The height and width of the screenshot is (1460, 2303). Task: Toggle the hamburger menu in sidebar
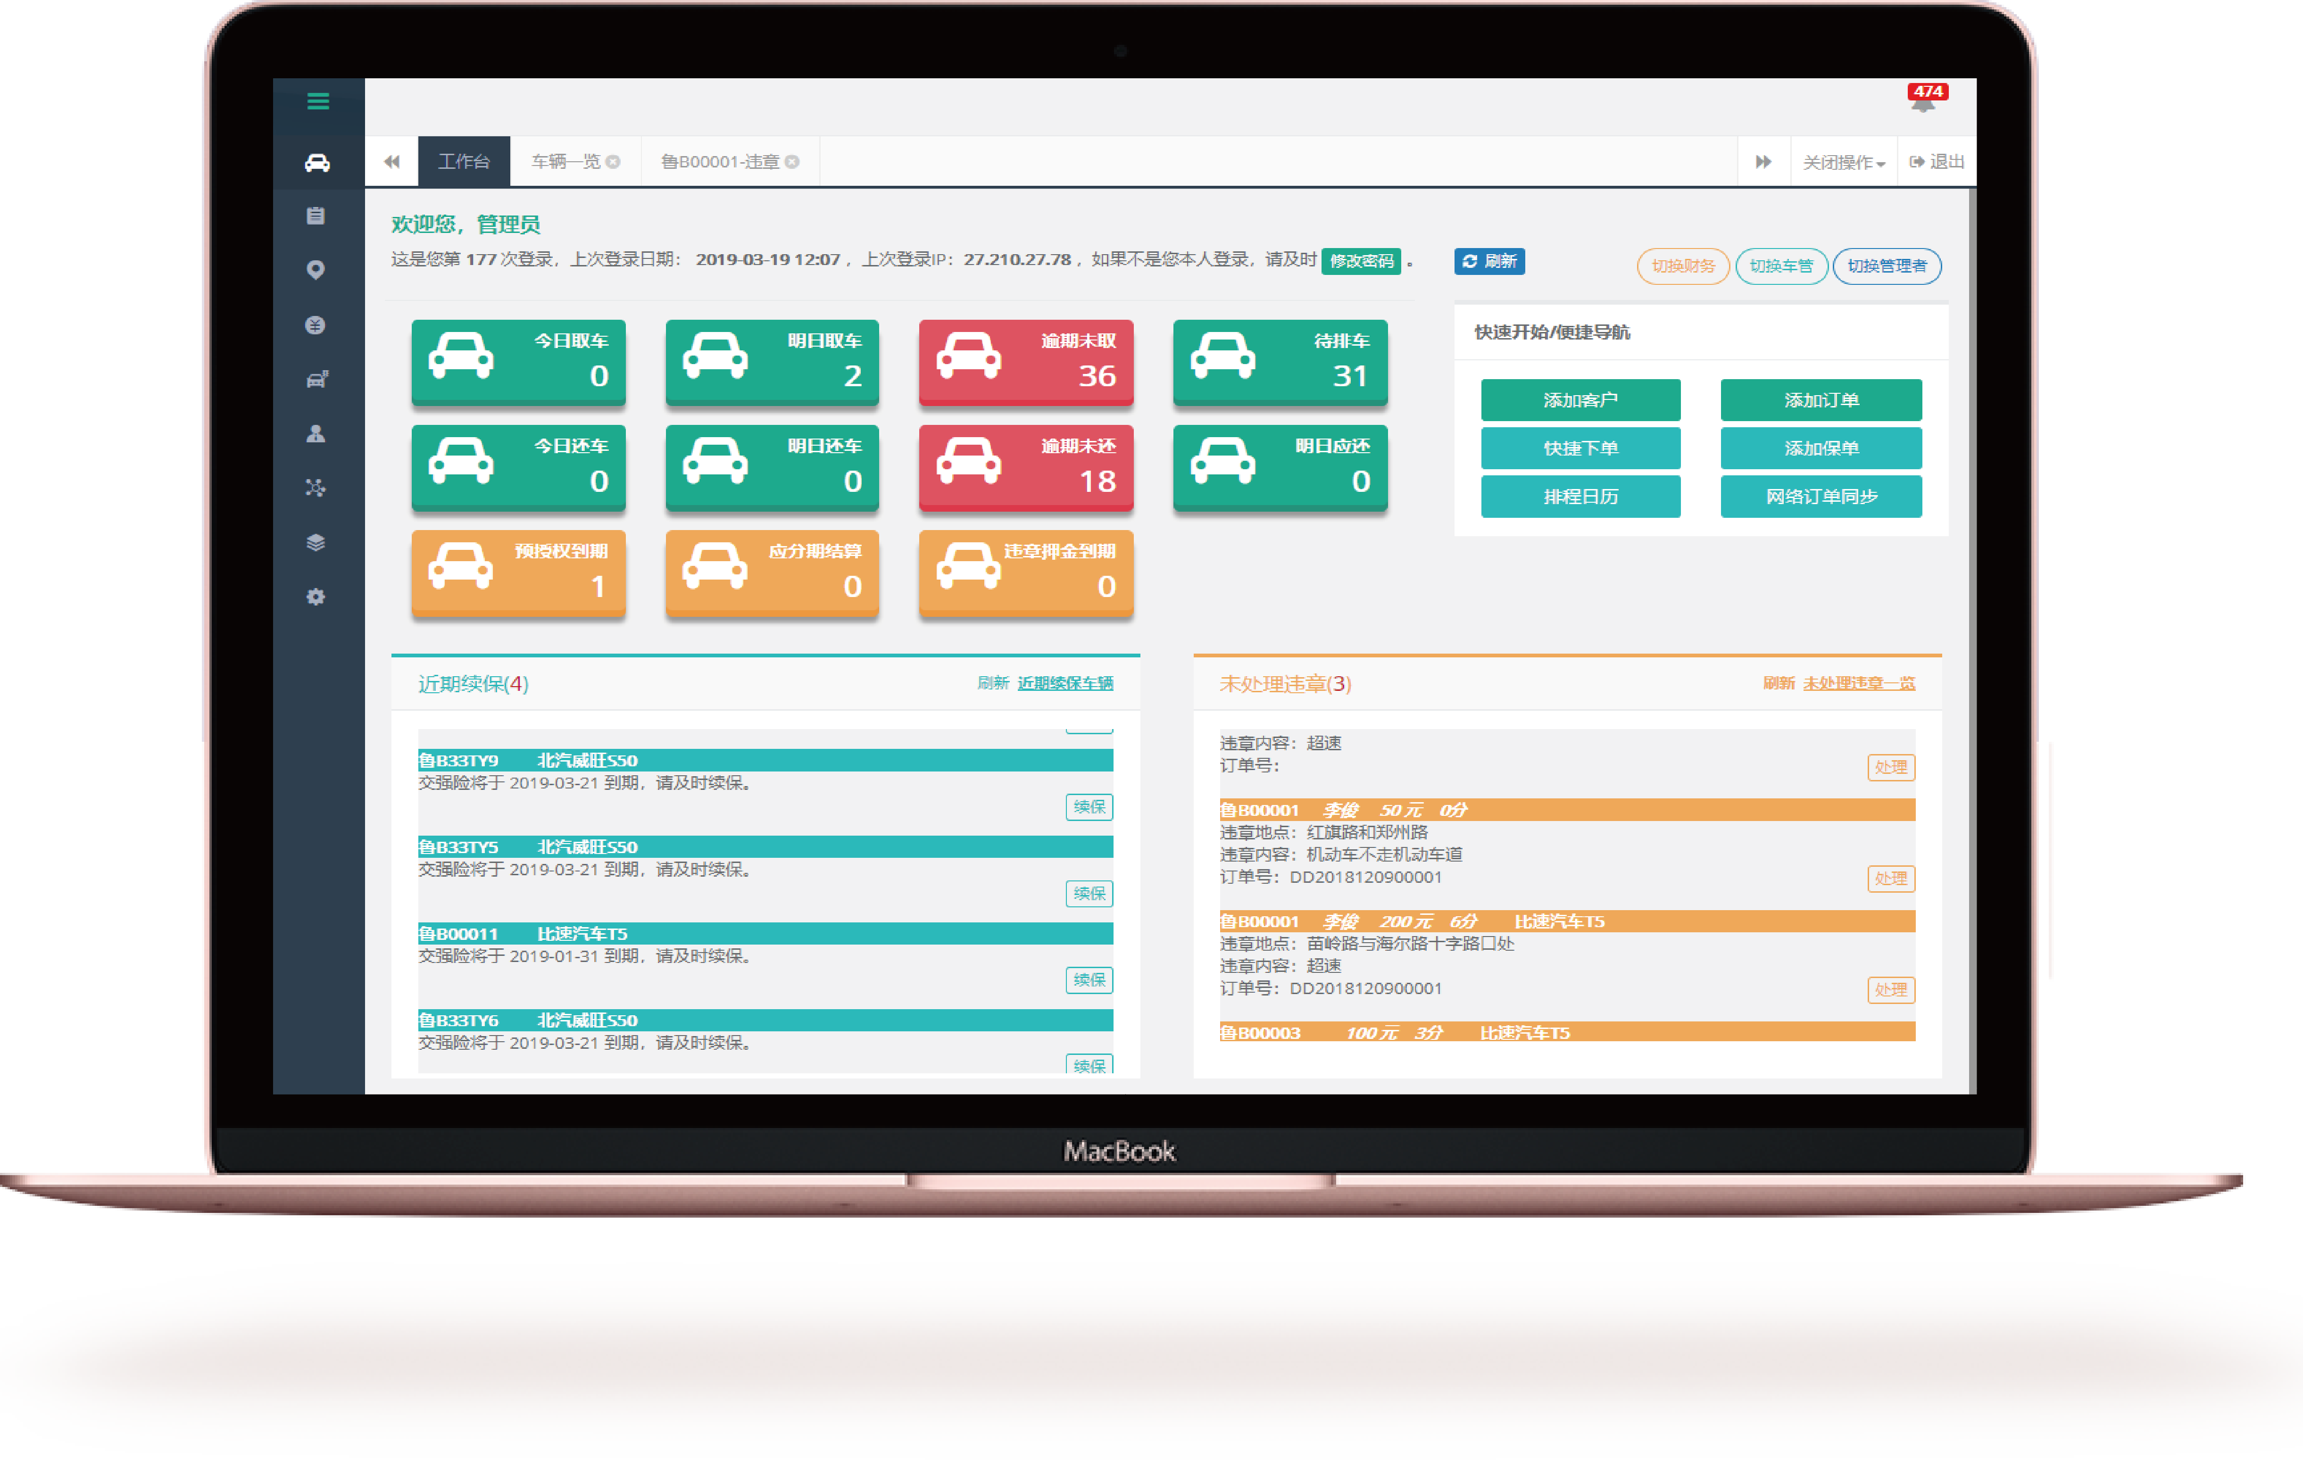click(317, 101)
